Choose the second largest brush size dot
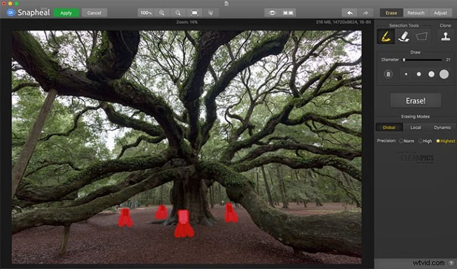 tap(432, 75)
